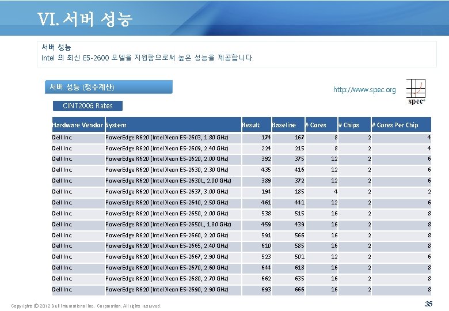449x311 pixels.
Task: Click the Result value 523
Action: pos(266,257)
